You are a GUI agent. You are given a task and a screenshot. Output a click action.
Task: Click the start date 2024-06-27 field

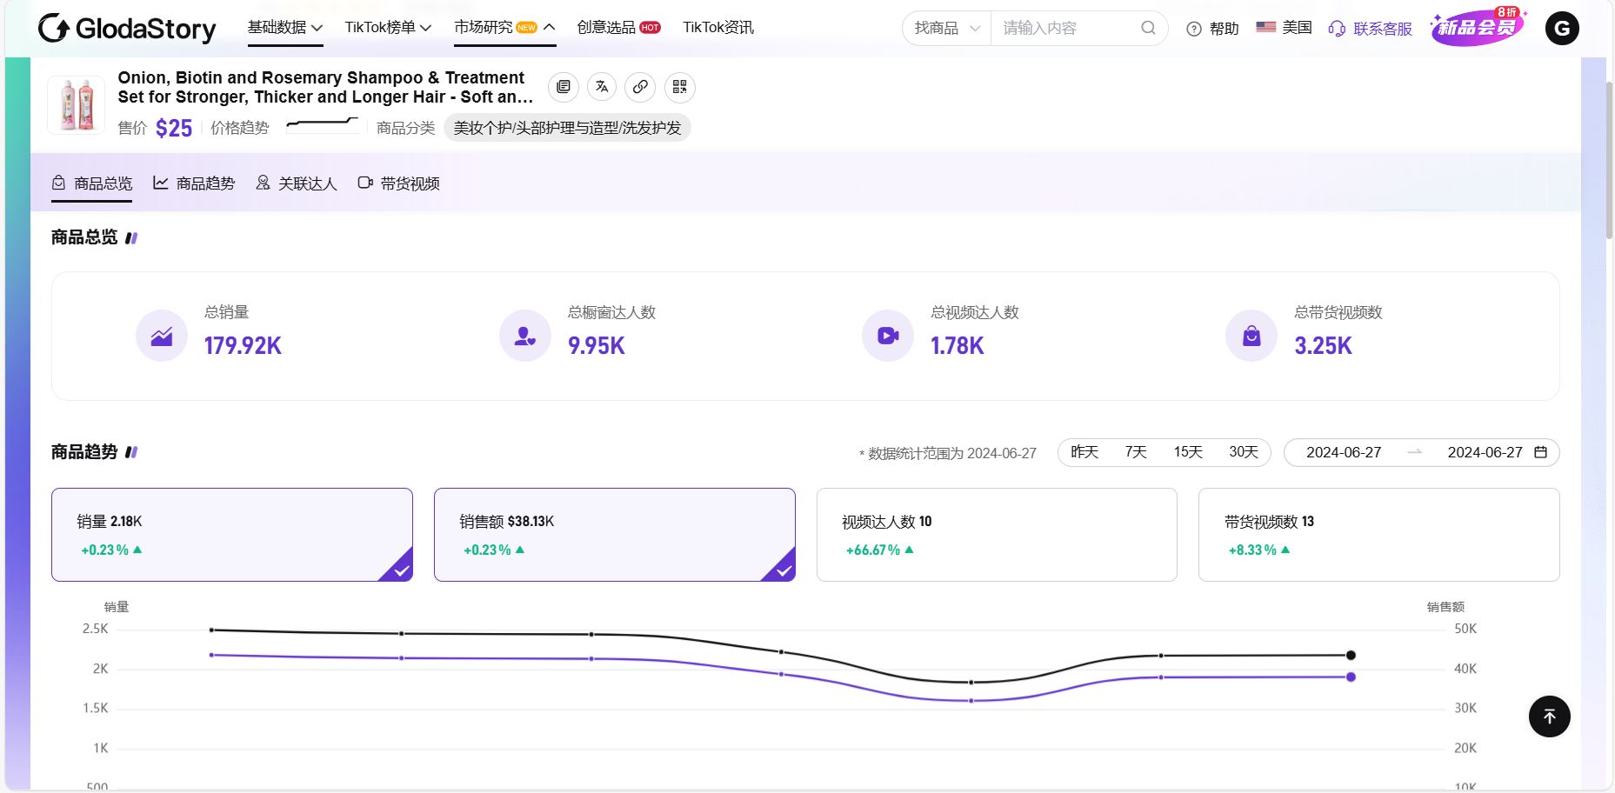pyautogui.click(x=1344, y=452)
